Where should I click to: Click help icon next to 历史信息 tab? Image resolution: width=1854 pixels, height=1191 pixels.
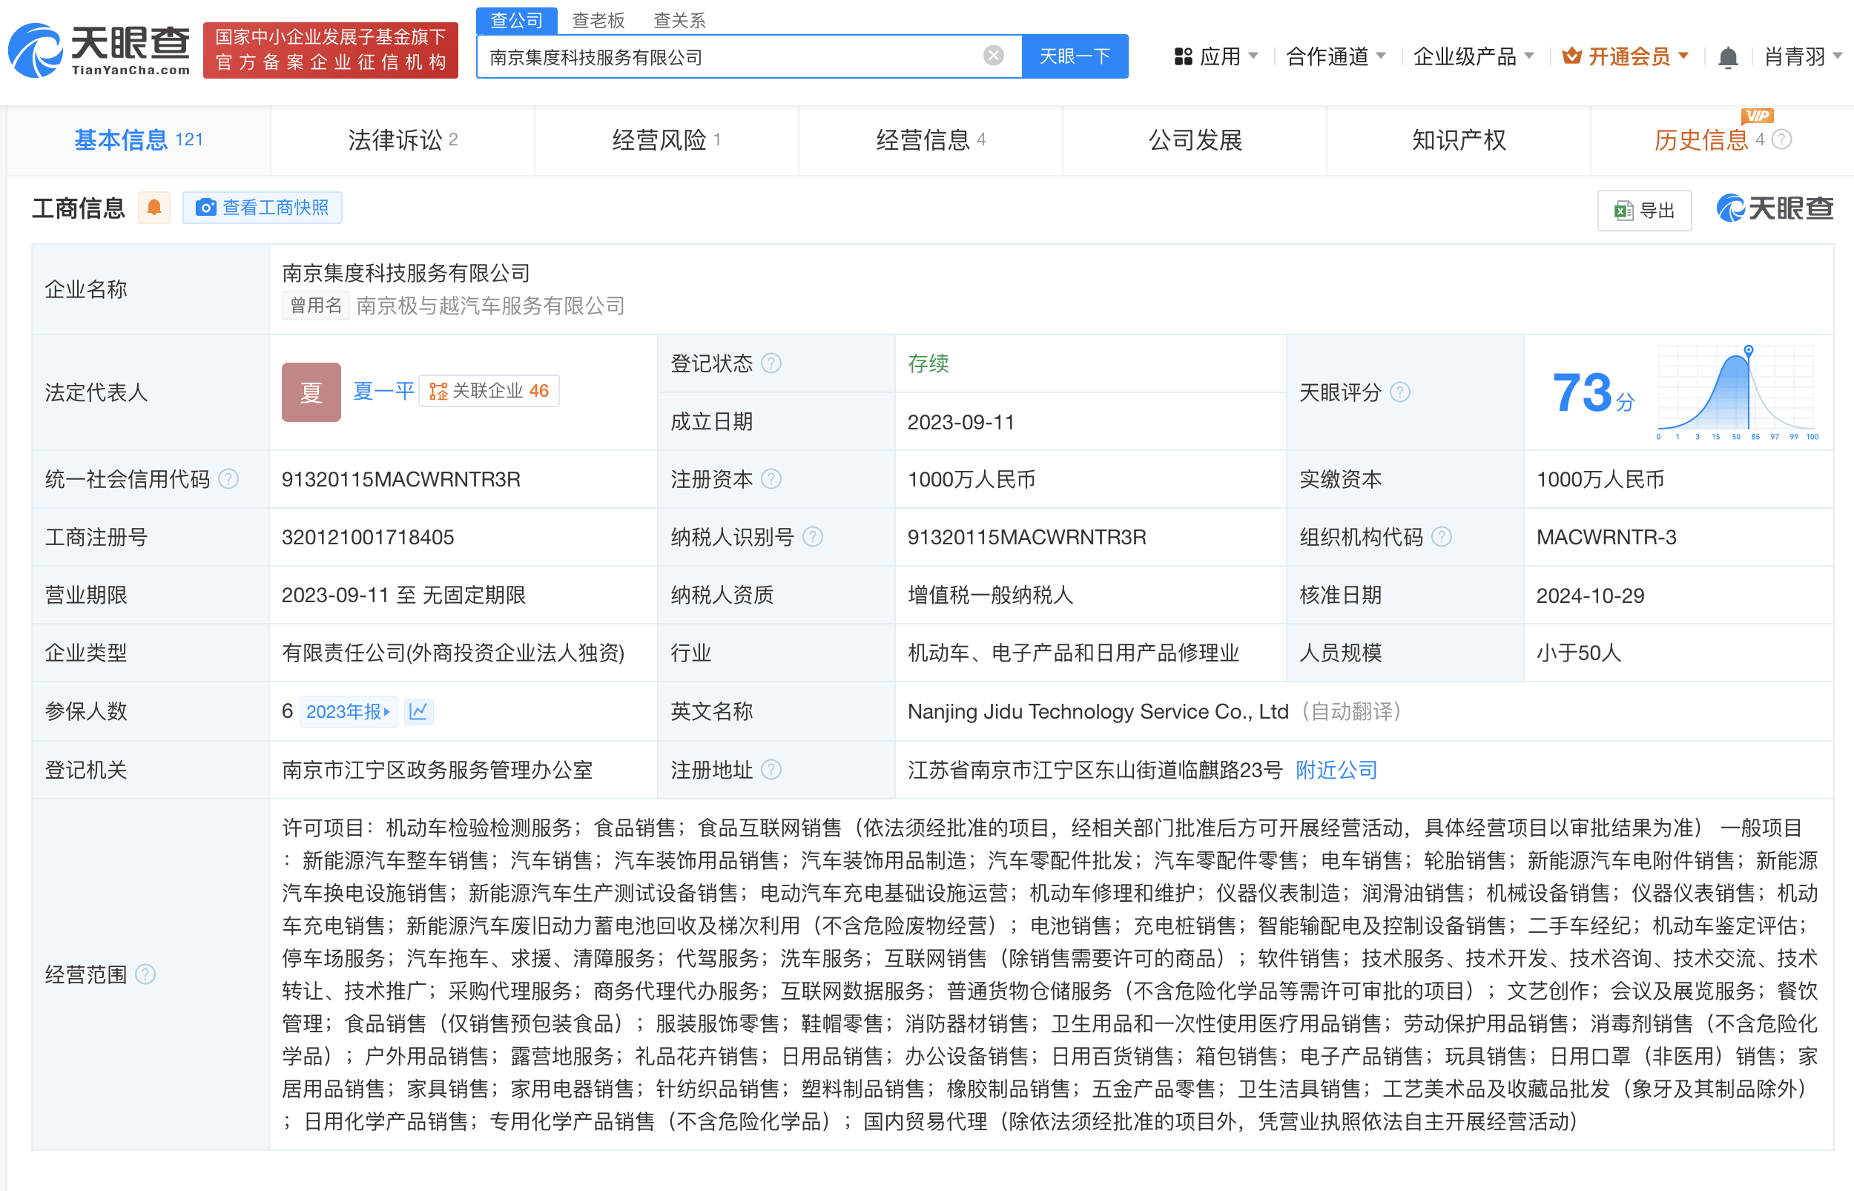[x=1781, y=139]
